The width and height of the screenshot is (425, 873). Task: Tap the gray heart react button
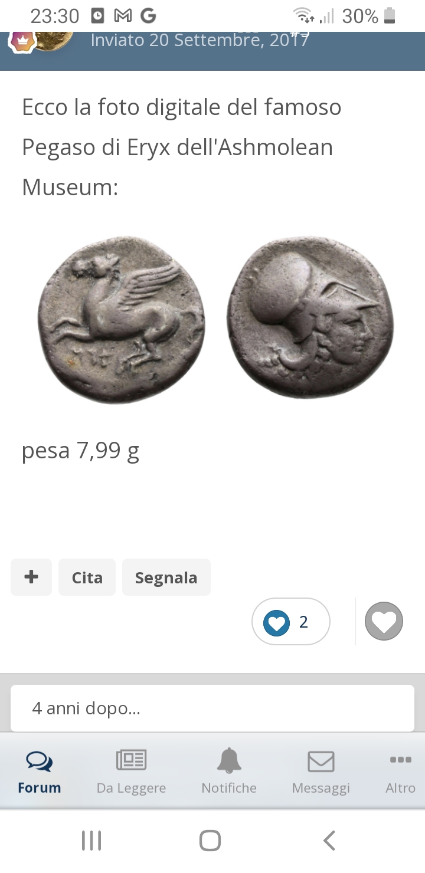[x=384, y=622]
